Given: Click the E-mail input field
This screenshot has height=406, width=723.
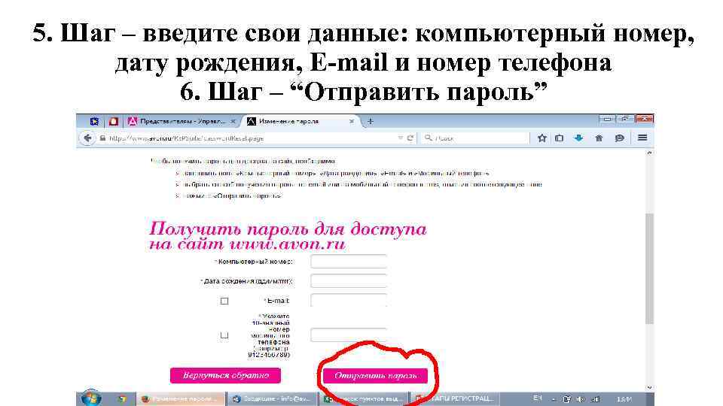Looking at the screenshot, I should pos(349,300).
